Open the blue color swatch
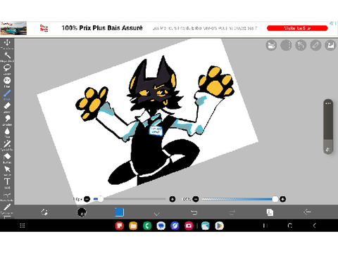Image resolution: width=338 pixels, height=253 pixels. click(x=120, y=212)
